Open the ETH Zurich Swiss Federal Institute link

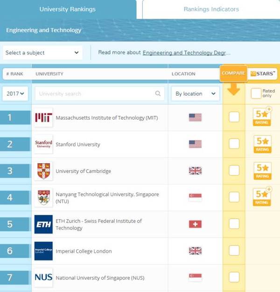[x=98, y=224]
